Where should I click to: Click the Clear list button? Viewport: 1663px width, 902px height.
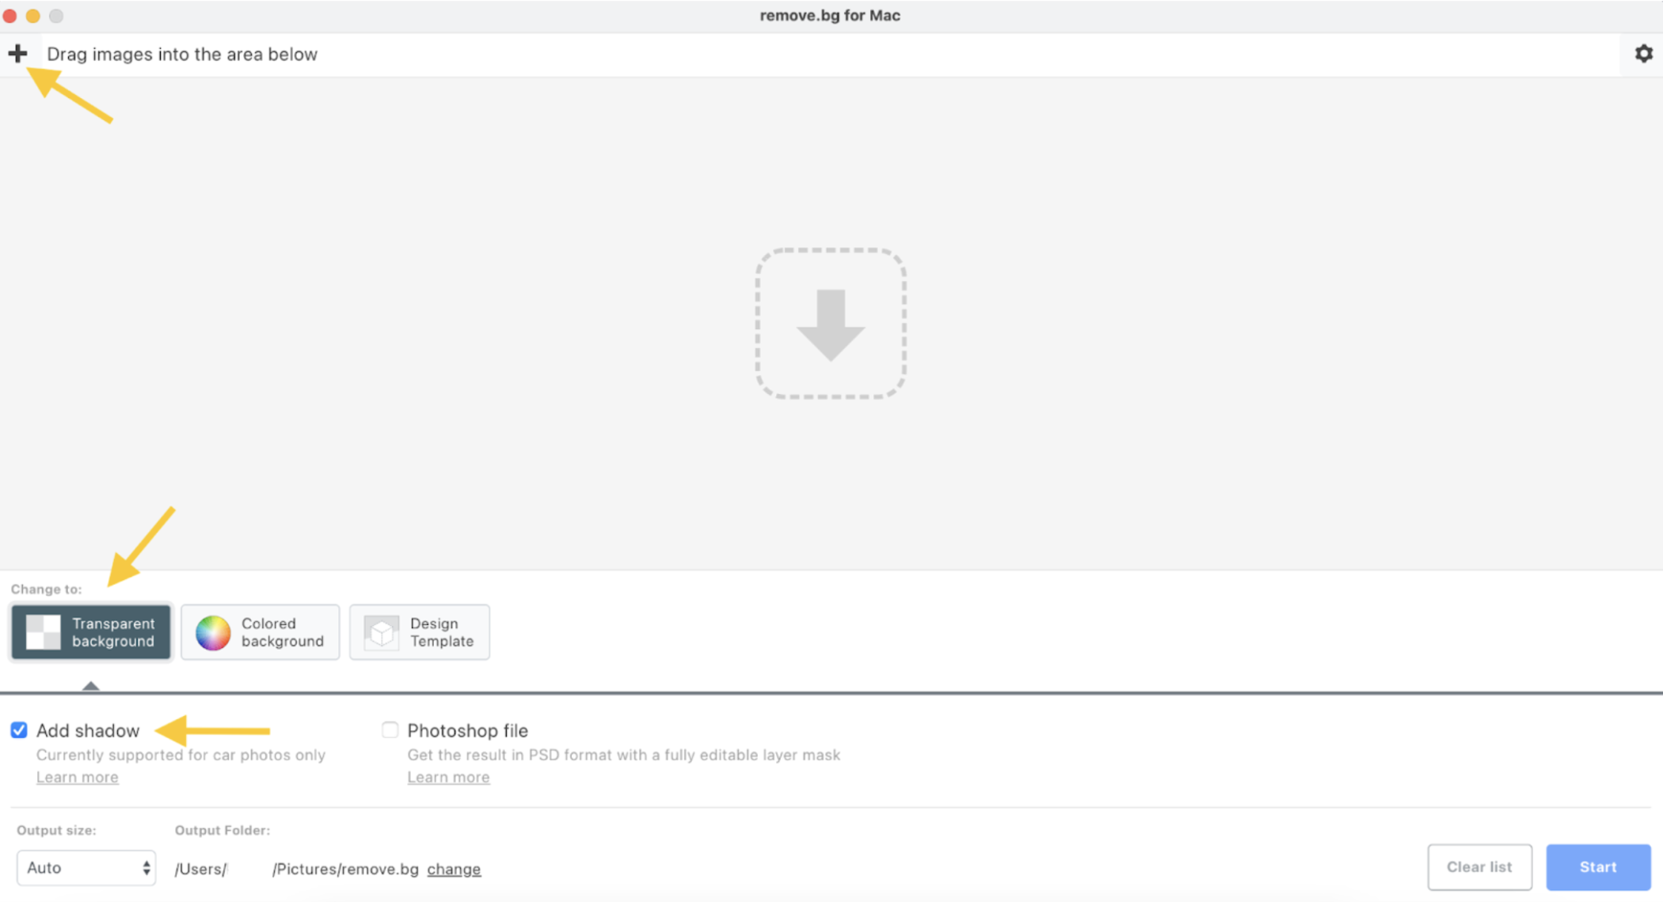[1479, 866]
